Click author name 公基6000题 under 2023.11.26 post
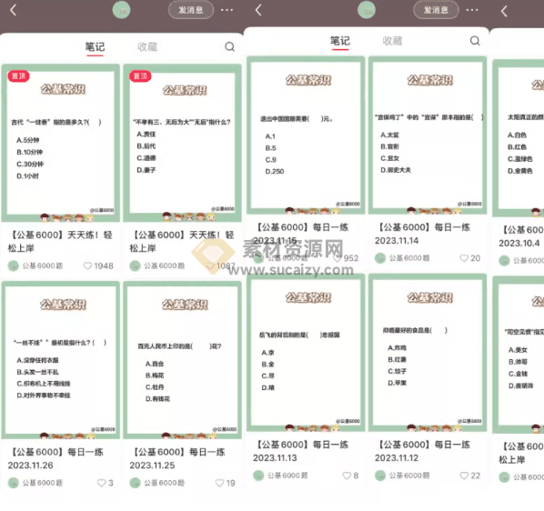Screen dimensions: 544x511 tap(43, 483)
